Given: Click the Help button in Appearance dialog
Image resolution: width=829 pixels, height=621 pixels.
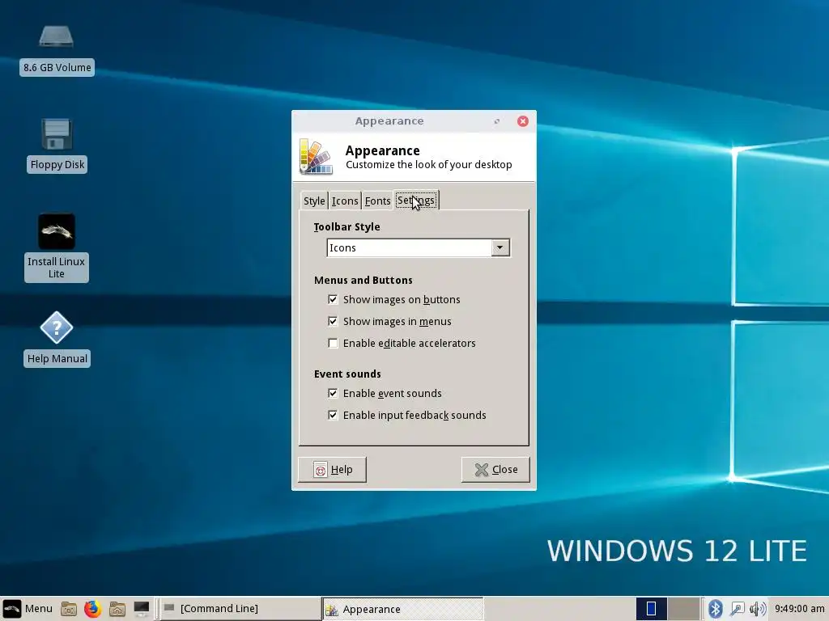Looking at the screenshot, I should pyautogui.click(x=333, y=470).
